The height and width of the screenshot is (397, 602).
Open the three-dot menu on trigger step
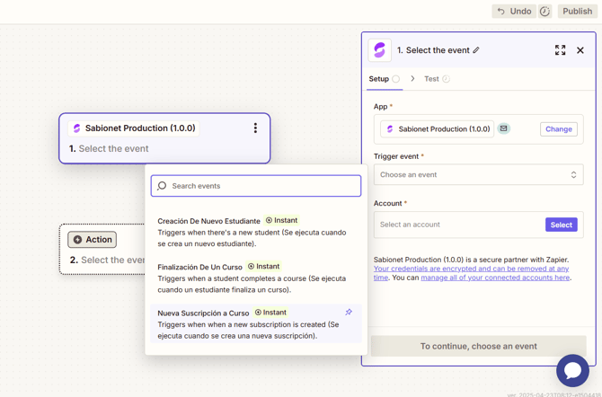coord(255,128)
